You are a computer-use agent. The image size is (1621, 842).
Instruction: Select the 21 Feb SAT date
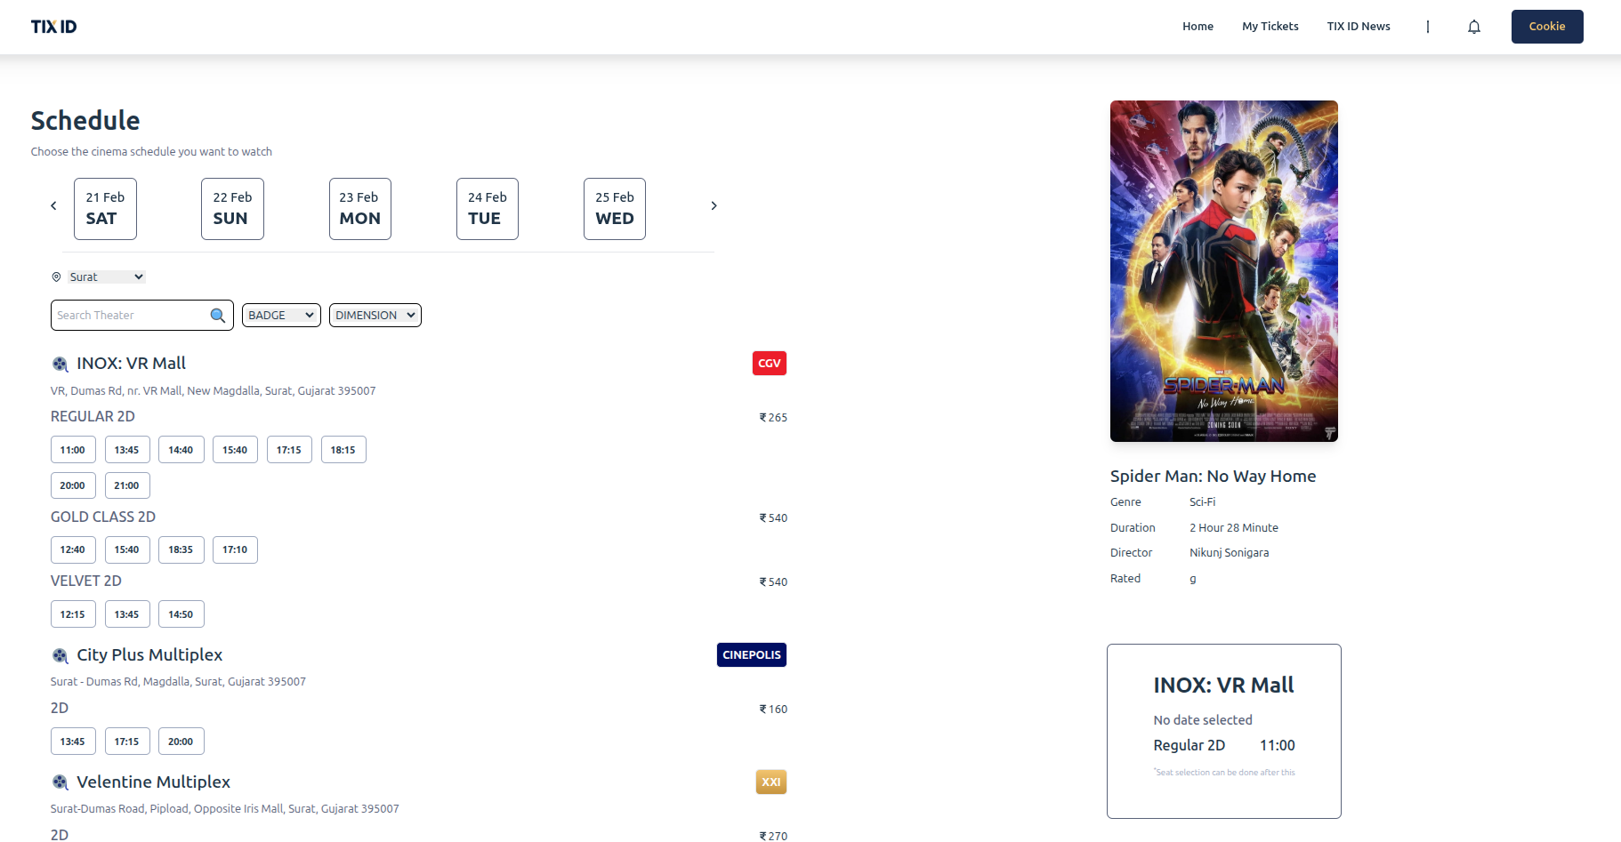point(105,209)
